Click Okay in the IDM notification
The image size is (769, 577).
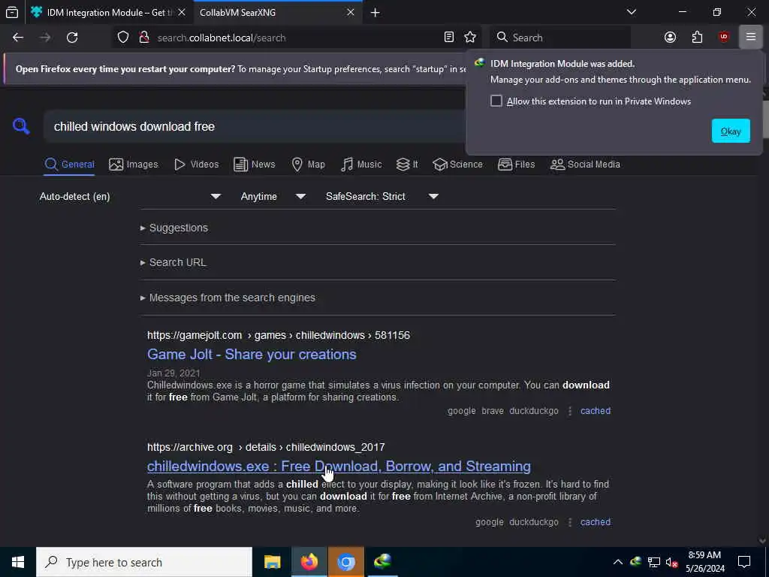pyautogui.click(x=731, y=131)
